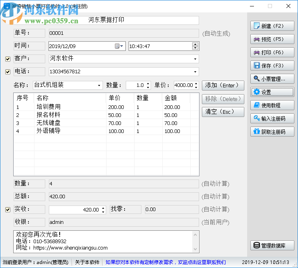Select the 培训费用 row
The image size is (298, 268).
106,107
